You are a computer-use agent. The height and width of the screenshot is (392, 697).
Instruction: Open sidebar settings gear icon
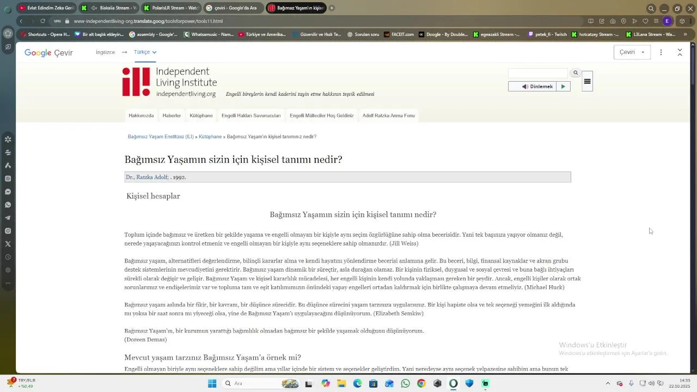point(8,270)
